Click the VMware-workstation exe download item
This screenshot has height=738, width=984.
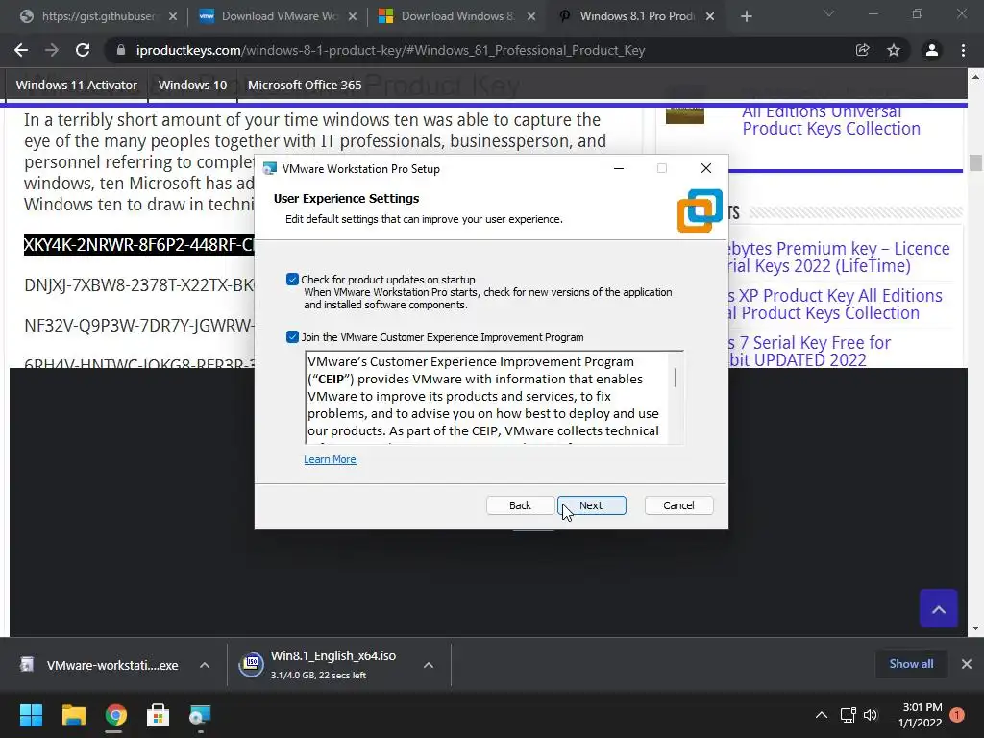click(100, 665)
